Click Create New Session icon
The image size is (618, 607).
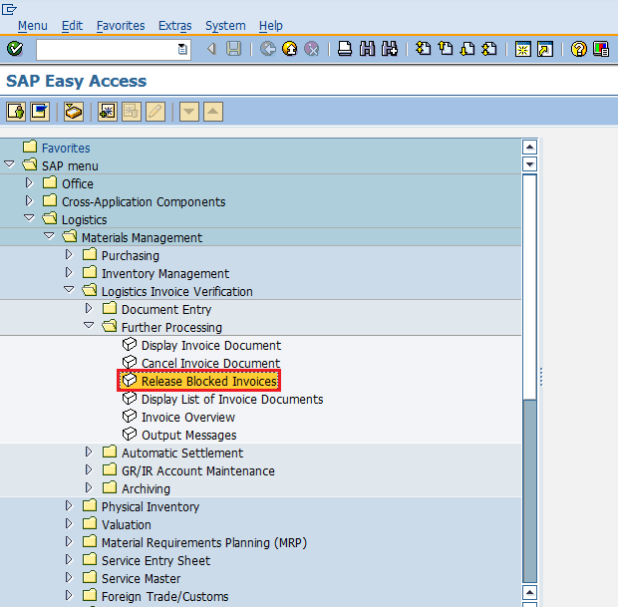coord(523,49)
